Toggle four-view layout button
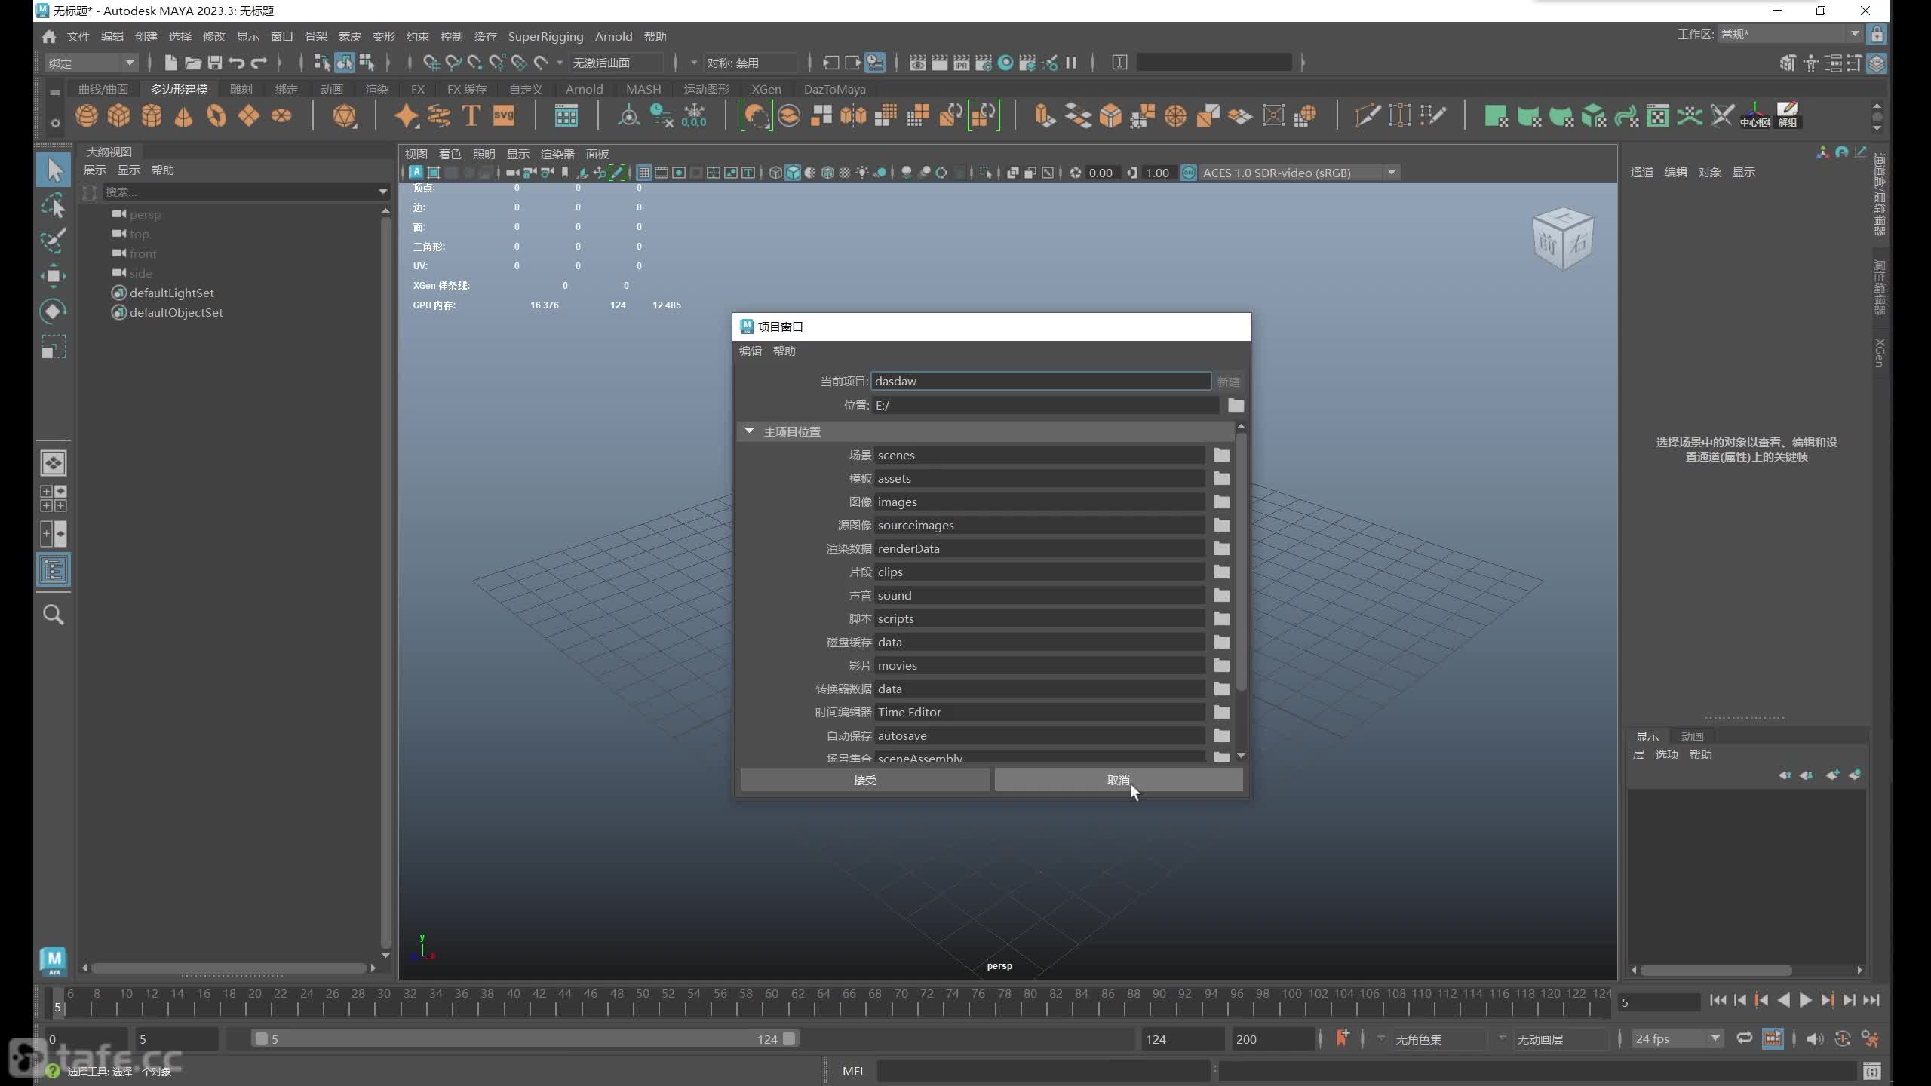The image size is (1931, 1086). tap(54, 499)
